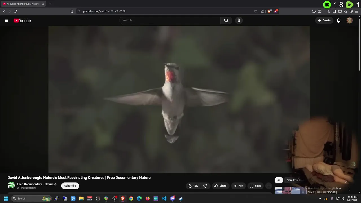Viewport: 361px width, 203px height.
Task: Dislike the video with thumbs down
Action: pyautogui.click(x=205, y=186)
